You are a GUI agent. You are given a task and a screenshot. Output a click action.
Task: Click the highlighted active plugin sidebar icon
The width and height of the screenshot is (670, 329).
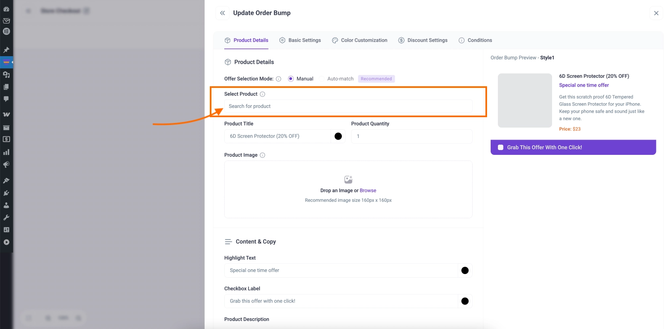pos(6,62)
